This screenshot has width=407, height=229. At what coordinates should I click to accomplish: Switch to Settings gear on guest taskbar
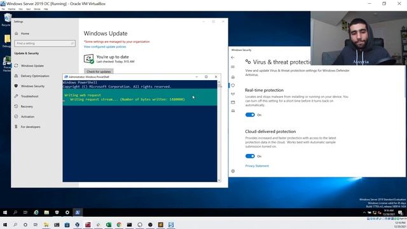tap(67, 212)
